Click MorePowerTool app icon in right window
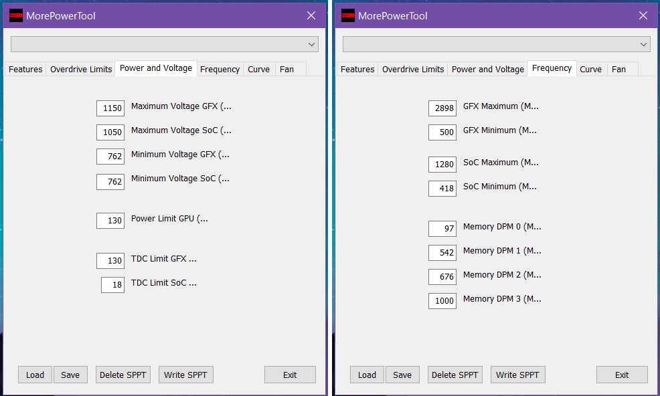The height and width of the screenshot is (396, 660). [348, 15]
